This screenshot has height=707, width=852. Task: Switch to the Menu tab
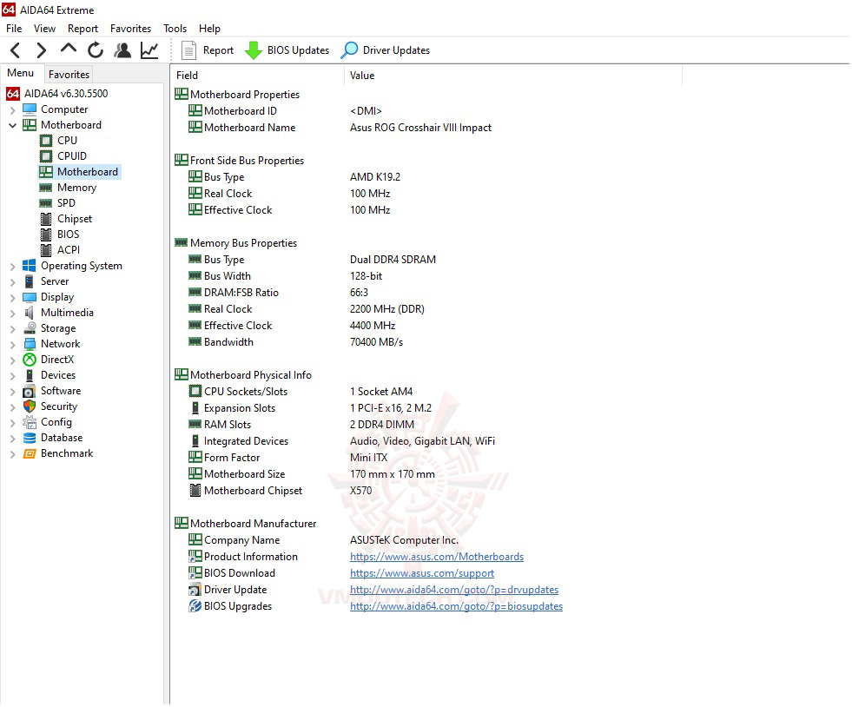pos(21,73)
